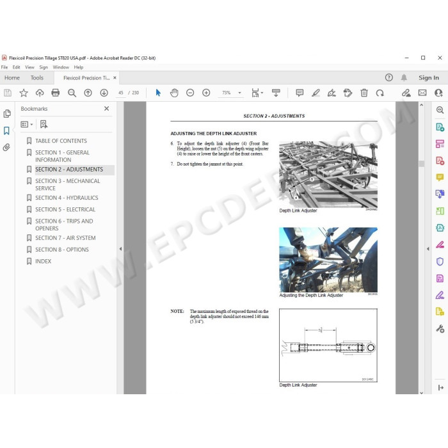Open the Help question mark icon
This screenshot has height=448, width=448.
coord(389,77)
